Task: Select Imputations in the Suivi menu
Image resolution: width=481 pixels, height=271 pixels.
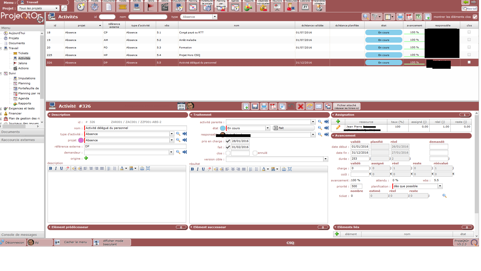Action: [x=27, y=78]
